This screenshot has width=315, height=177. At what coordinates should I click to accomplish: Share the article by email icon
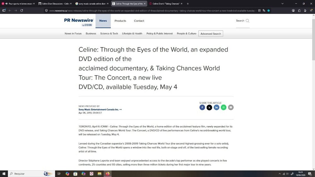[x=231, y=107]
